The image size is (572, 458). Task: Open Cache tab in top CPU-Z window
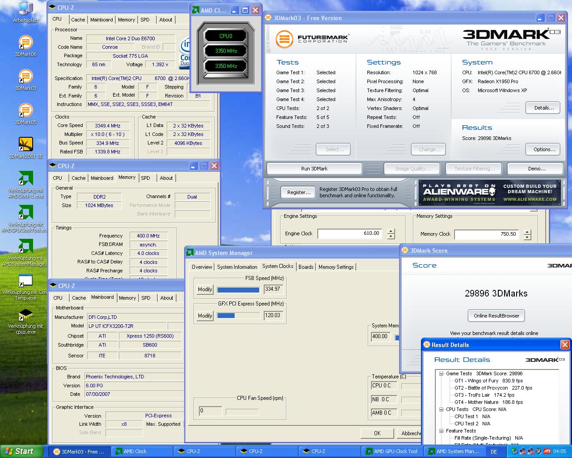[x=78, y=20]
